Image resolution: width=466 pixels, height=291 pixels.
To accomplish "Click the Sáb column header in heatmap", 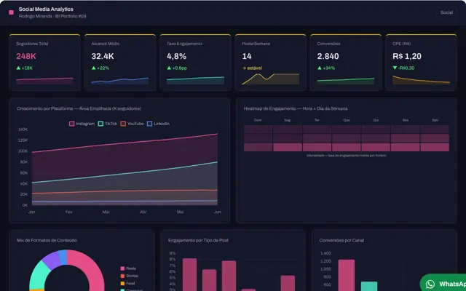I will coord(435,120).
